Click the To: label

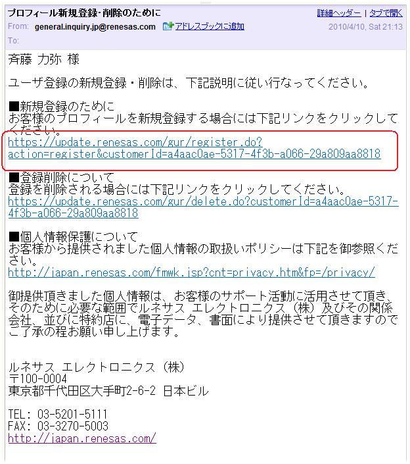click(13, 41)
